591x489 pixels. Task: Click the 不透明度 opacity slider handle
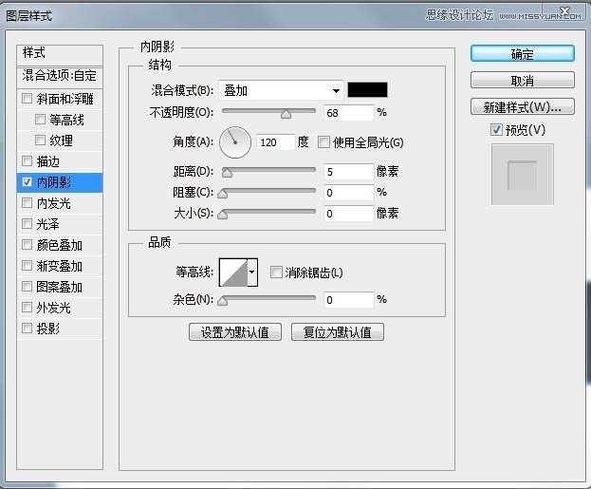coord(286,114)
